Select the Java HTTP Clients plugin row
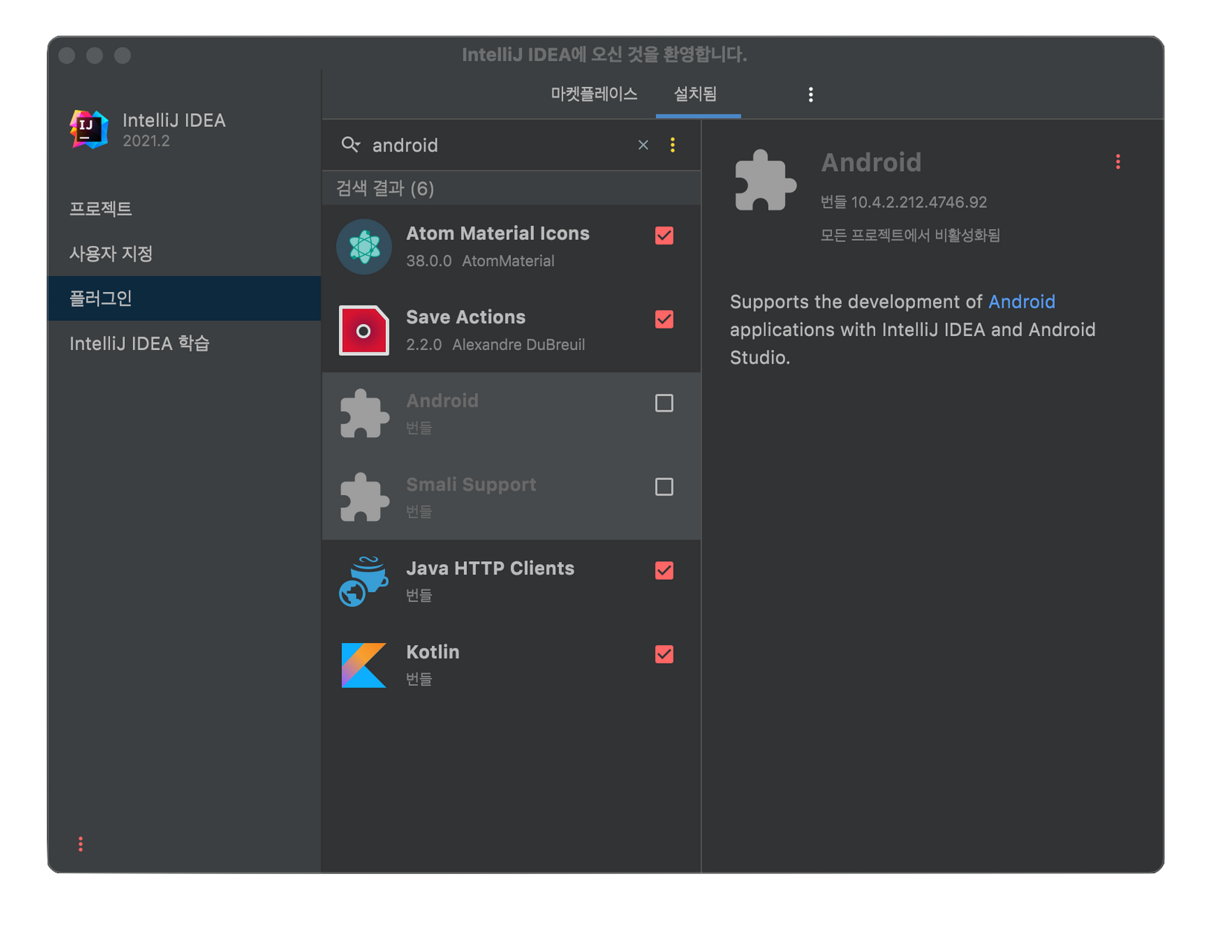Viewport: 1212px width, 932px height. click(512, 581)
